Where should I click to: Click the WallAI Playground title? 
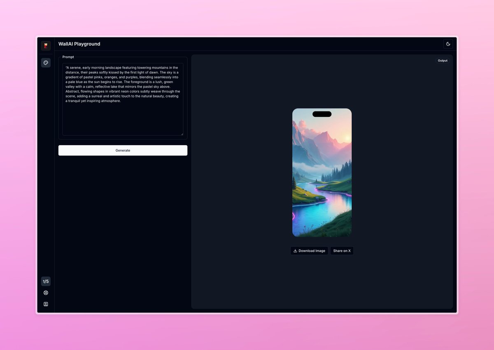pyautogui.click(x=79, y=44)
